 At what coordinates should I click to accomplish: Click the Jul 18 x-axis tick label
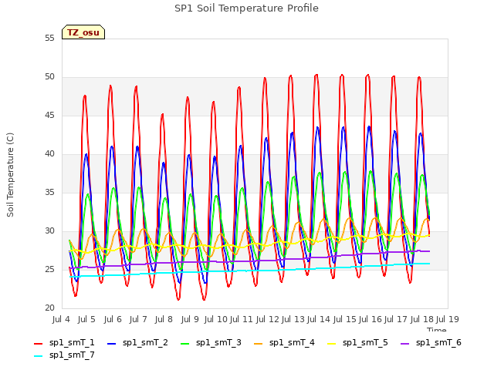coord(422,319)
